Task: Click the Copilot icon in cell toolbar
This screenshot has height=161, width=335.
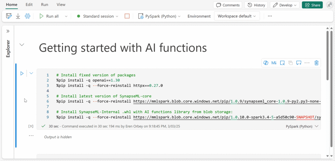Action: coord(266,63)
